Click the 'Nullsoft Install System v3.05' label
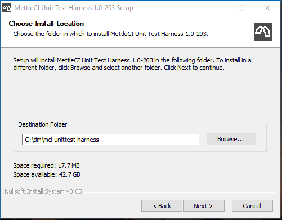Image resolution: width=282 pixels, height=220 pixels. click(x=43, y=191)
